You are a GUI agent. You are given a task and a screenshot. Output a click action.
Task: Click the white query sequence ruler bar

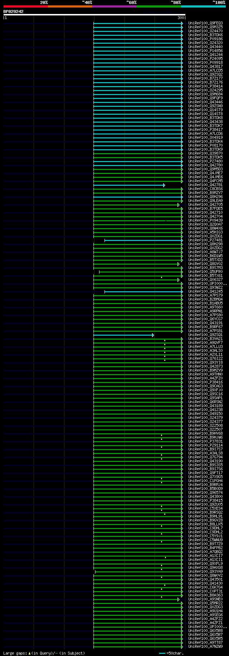[94, 15]
